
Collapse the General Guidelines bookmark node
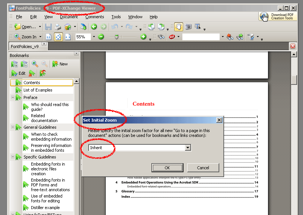click(13, 127)
